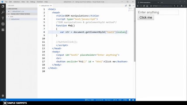Select the default.html editor tab
187x105 pixels.
coord(45,6)
